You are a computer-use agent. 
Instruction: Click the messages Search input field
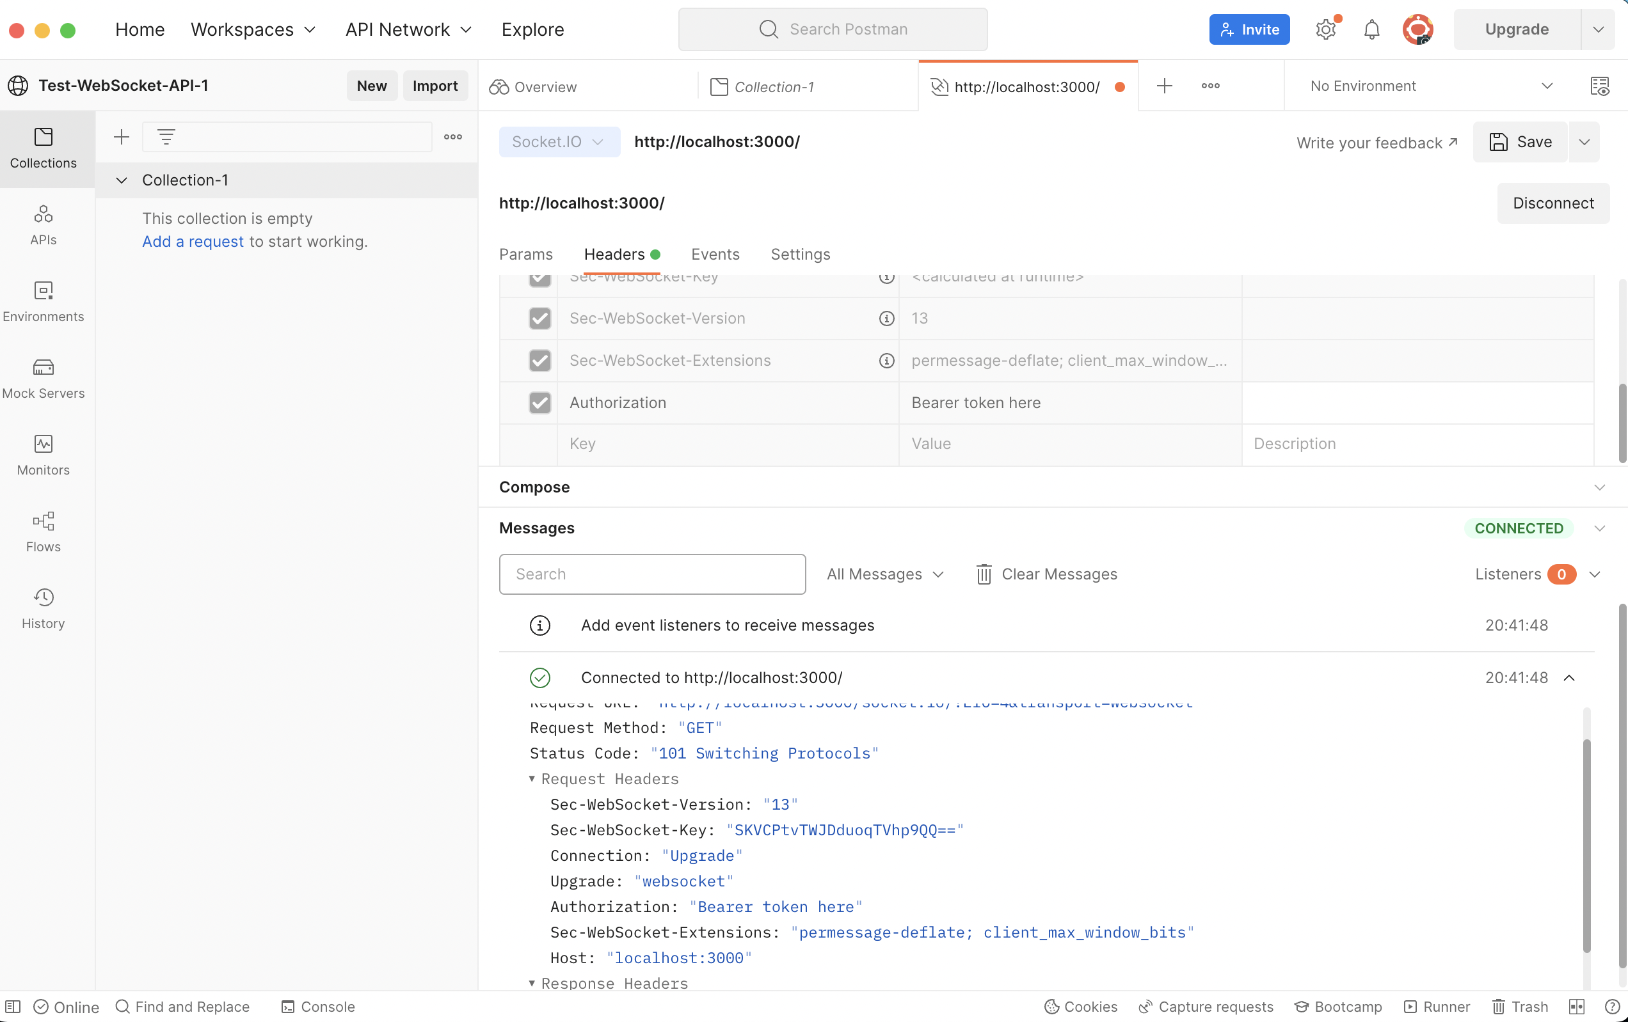(x=651, y=574)
